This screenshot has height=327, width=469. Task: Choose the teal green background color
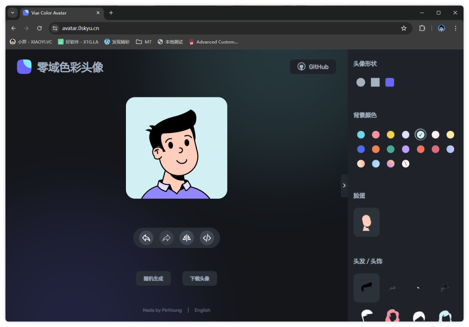coord(391,149)
